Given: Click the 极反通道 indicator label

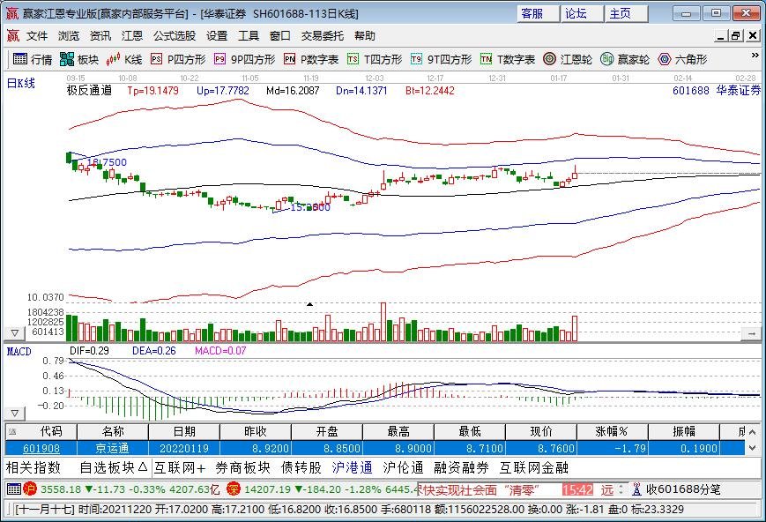Looking at the screenshot, I should 89,91.
